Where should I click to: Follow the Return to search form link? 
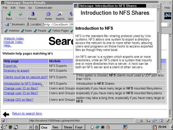click(x=27, y=113)
